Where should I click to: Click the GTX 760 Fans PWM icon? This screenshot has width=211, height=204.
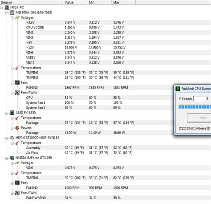[17, 193]
